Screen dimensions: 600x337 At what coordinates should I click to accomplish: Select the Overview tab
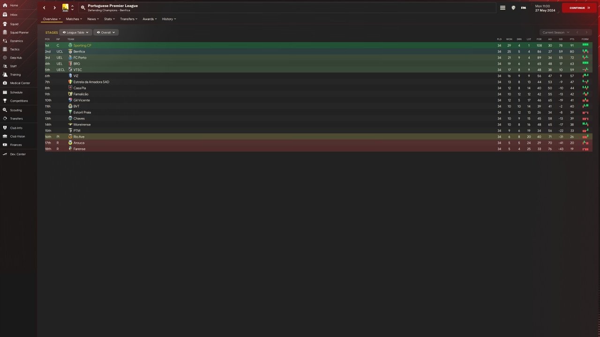[x=52, y=19]
